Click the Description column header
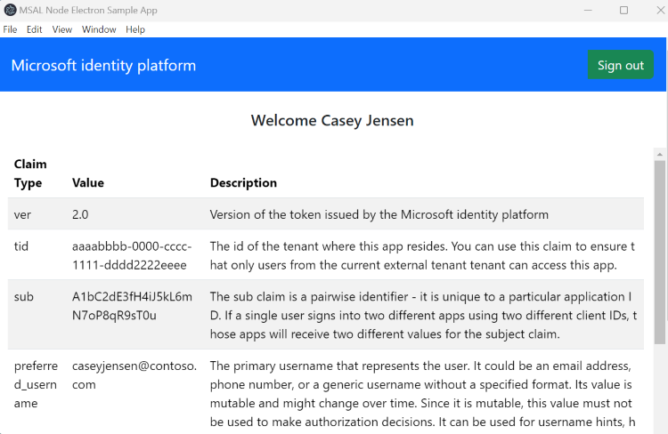The width and height of the screenshot is (668, 434). [x=243, y=182]
